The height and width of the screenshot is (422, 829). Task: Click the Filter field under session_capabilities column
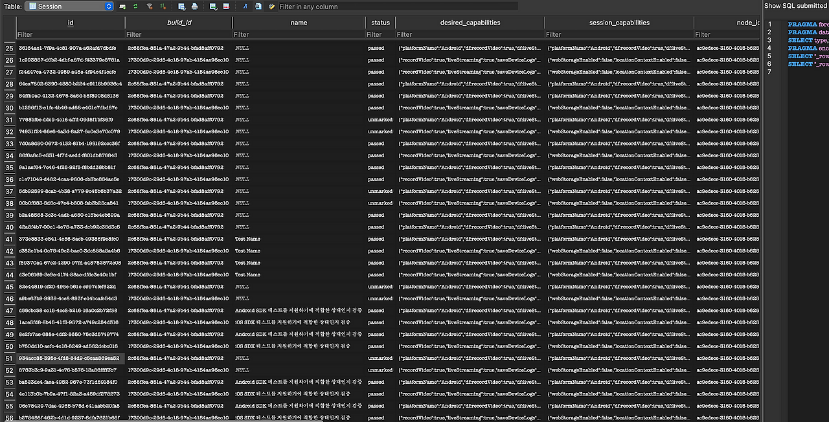point(619,34)
